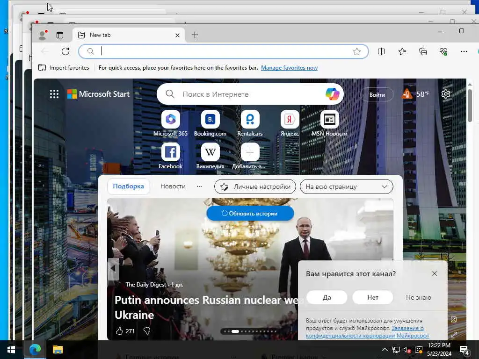Open the Favorites toolbar icon
Screen dimensions: 479x359
pyautogui.click(x=402, y=51)
